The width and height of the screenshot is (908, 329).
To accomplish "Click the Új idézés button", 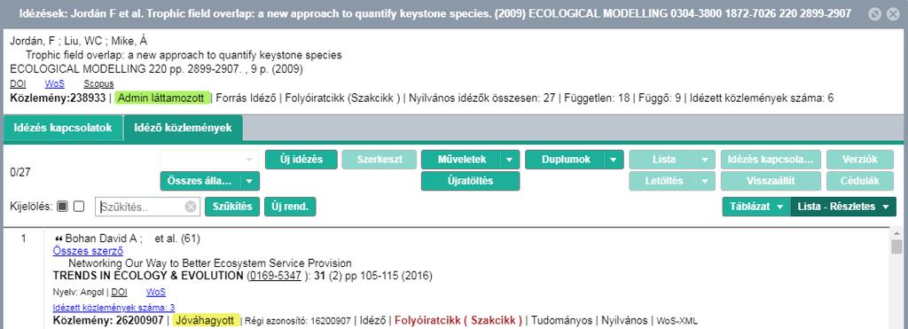I will coord(301,160).
